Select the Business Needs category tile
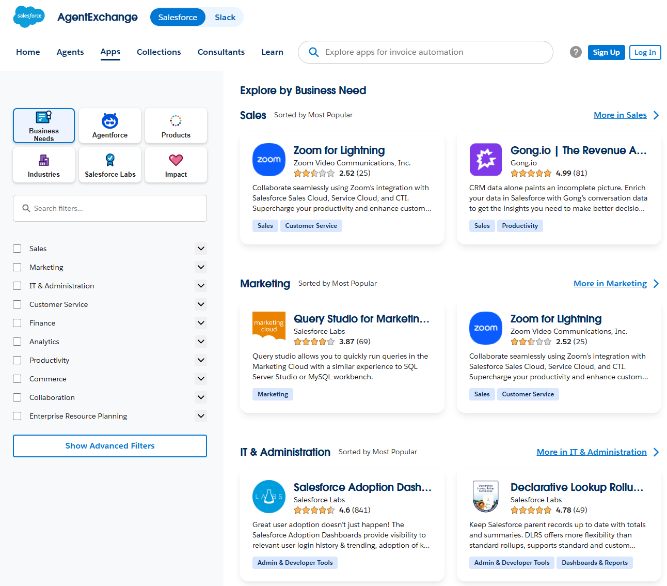The width and height of the screenshot is (667, 586). (x=44, y=126)
